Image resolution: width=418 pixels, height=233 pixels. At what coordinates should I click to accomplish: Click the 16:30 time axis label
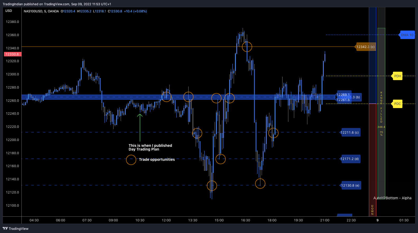(246, 220)
